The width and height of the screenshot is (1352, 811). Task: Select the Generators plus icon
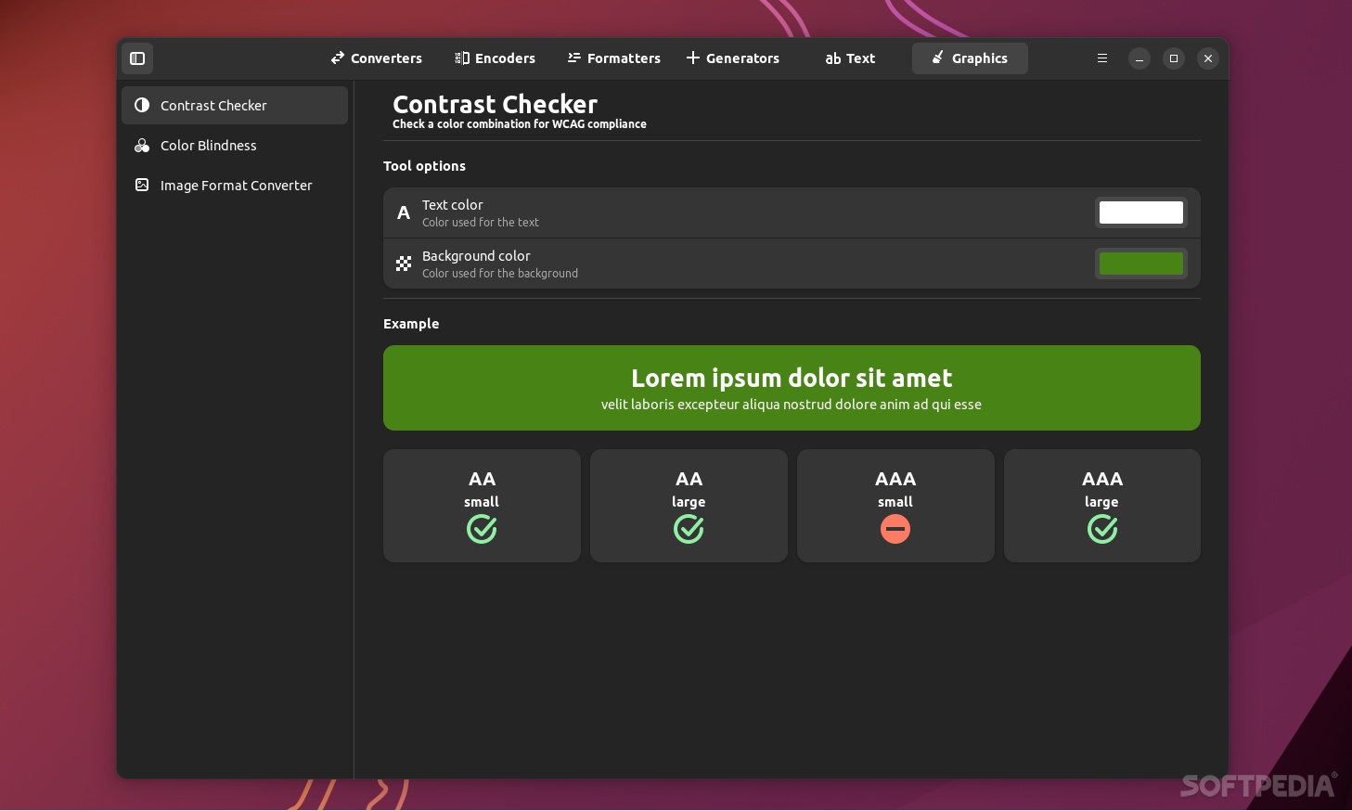(693, 58)
